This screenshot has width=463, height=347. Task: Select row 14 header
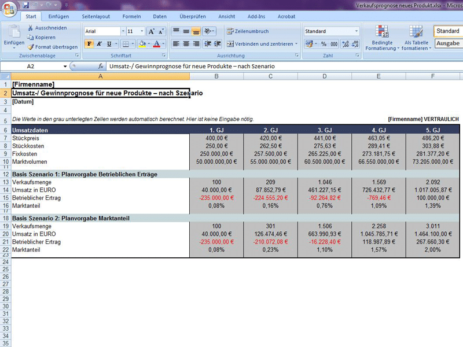(x=6, y=190)
